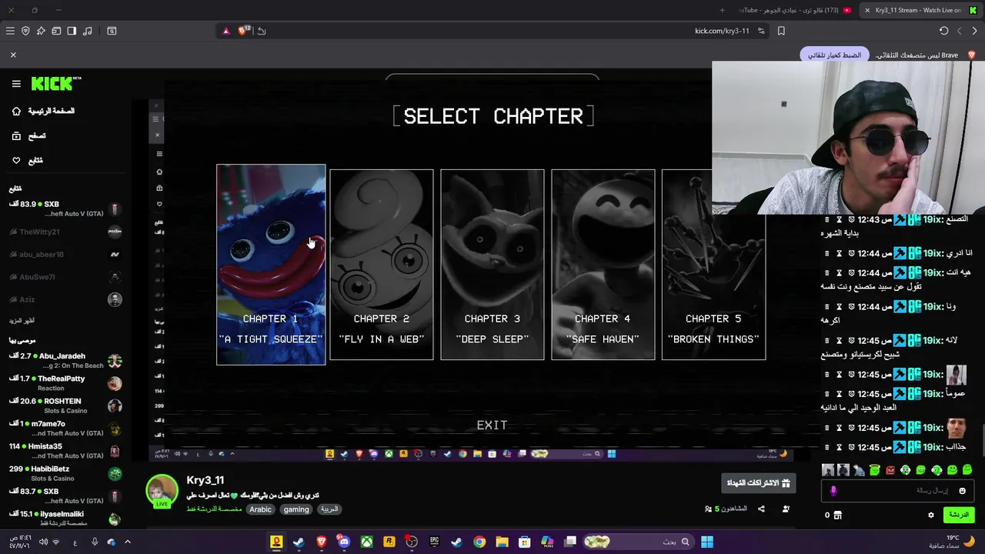Open a new browser tab with plus
Image resolution: width=985 pixels, height=554 pixels.
(722, 10)
